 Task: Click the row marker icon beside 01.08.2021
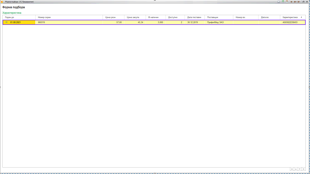[6, 22]
